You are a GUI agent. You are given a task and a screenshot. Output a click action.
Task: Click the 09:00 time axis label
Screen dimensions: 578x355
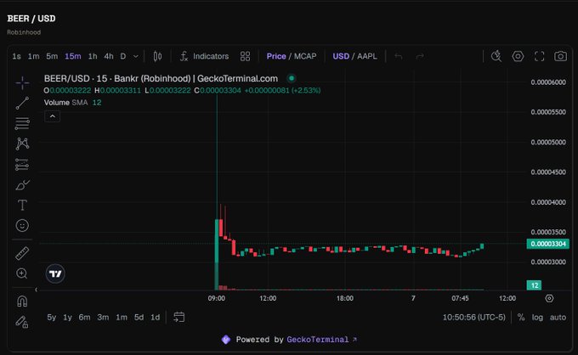[x=217, y=298]
